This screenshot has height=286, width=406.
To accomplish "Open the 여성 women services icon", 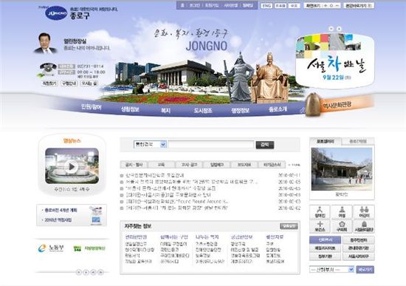I will tap(342, 211).
